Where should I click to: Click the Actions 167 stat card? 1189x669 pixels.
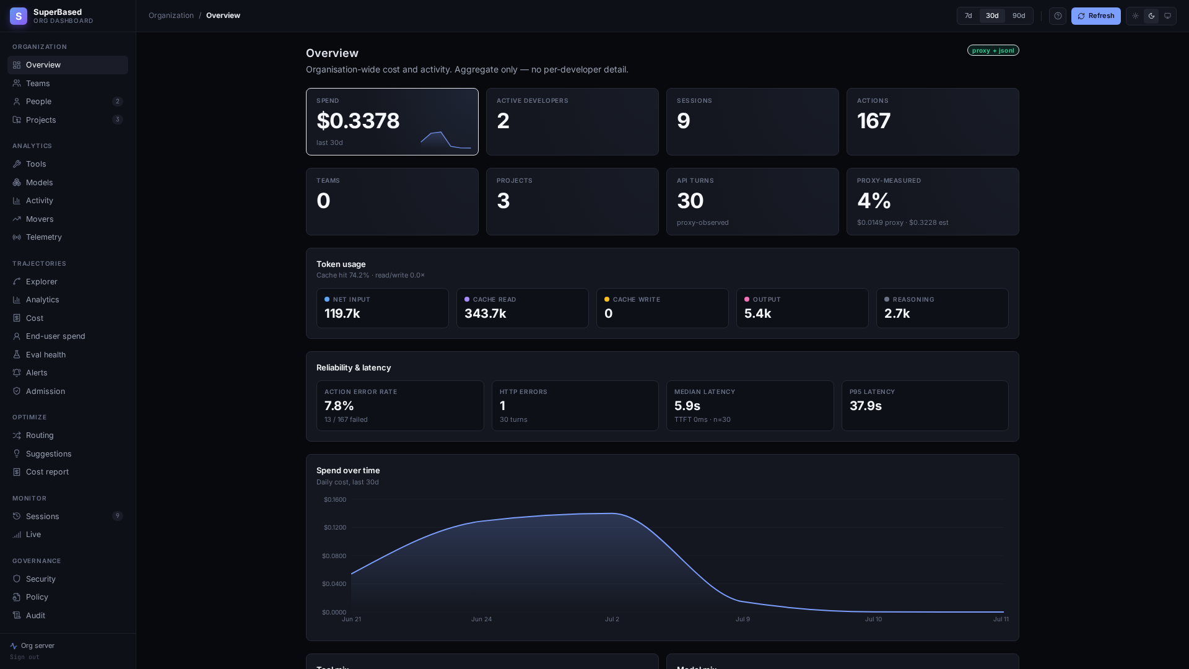(x=933, y=121)
